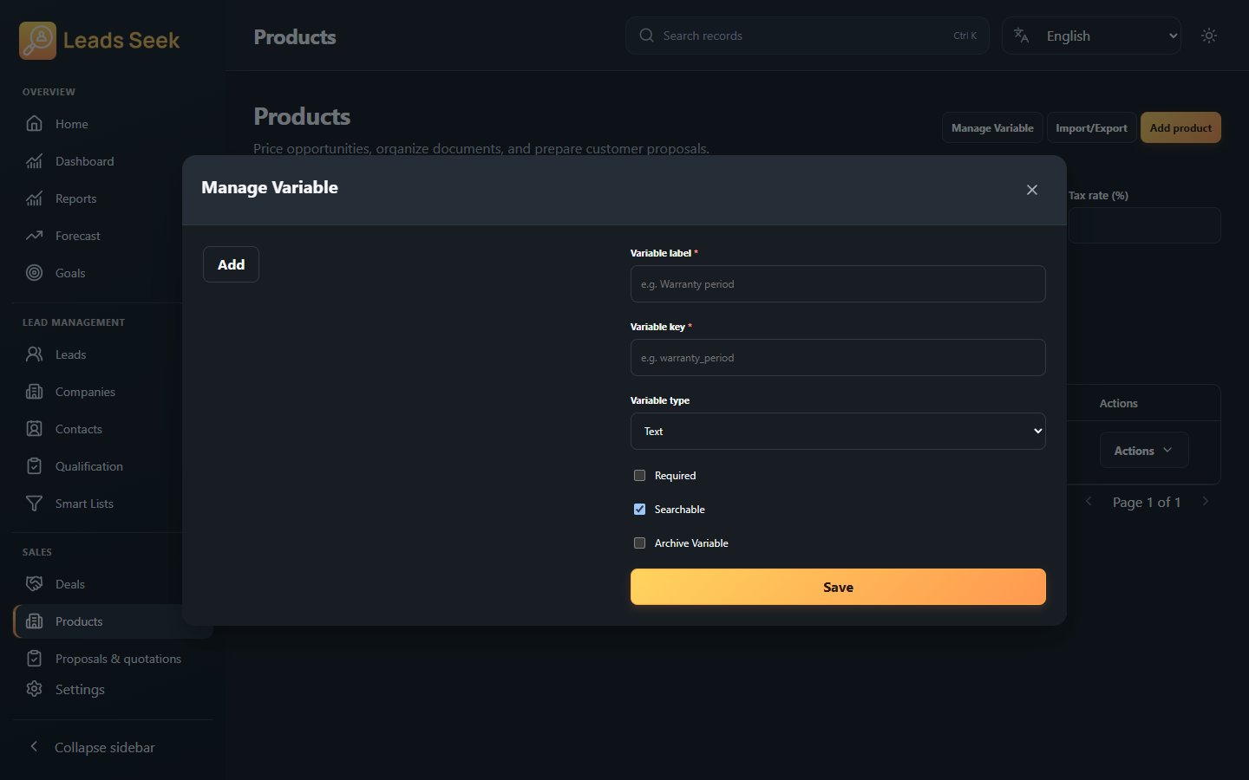Go to next page arrow
The image size is (1249, 780).
[1206, 502]
